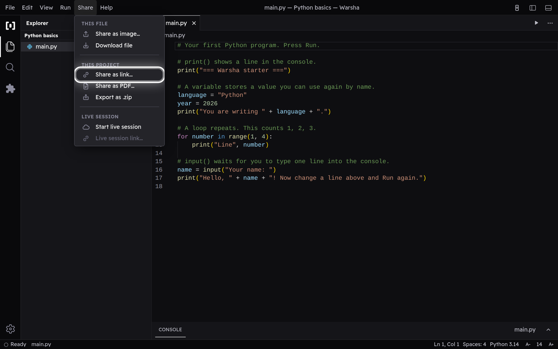Close the open Share menu
This screenshot has height=349, width=558.
click(85, 8)
